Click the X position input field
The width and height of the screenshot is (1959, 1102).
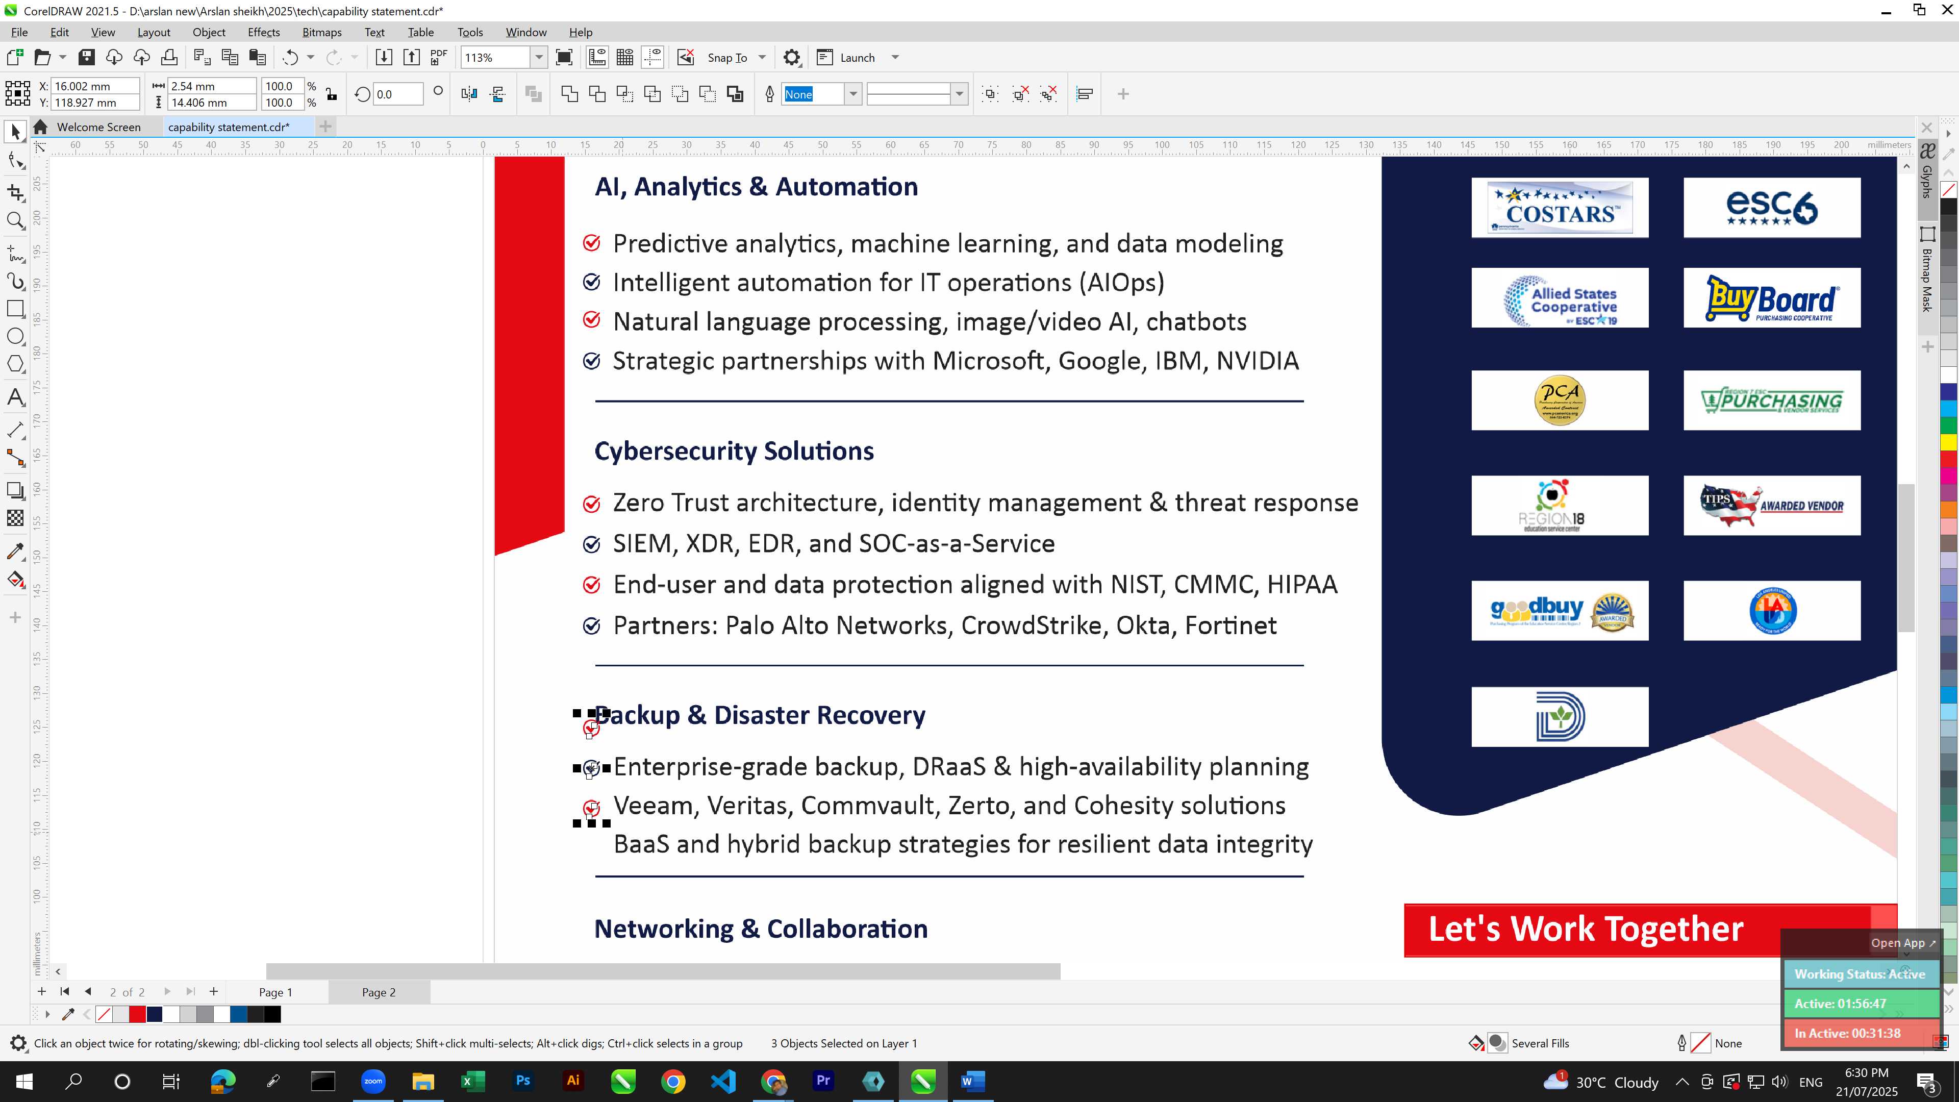[x=95, y=86]
